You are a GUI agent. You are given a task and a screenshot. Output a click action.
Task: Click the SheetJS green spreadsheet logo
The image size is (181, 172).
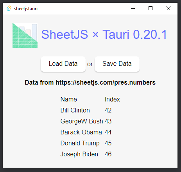tap(25, 35)
